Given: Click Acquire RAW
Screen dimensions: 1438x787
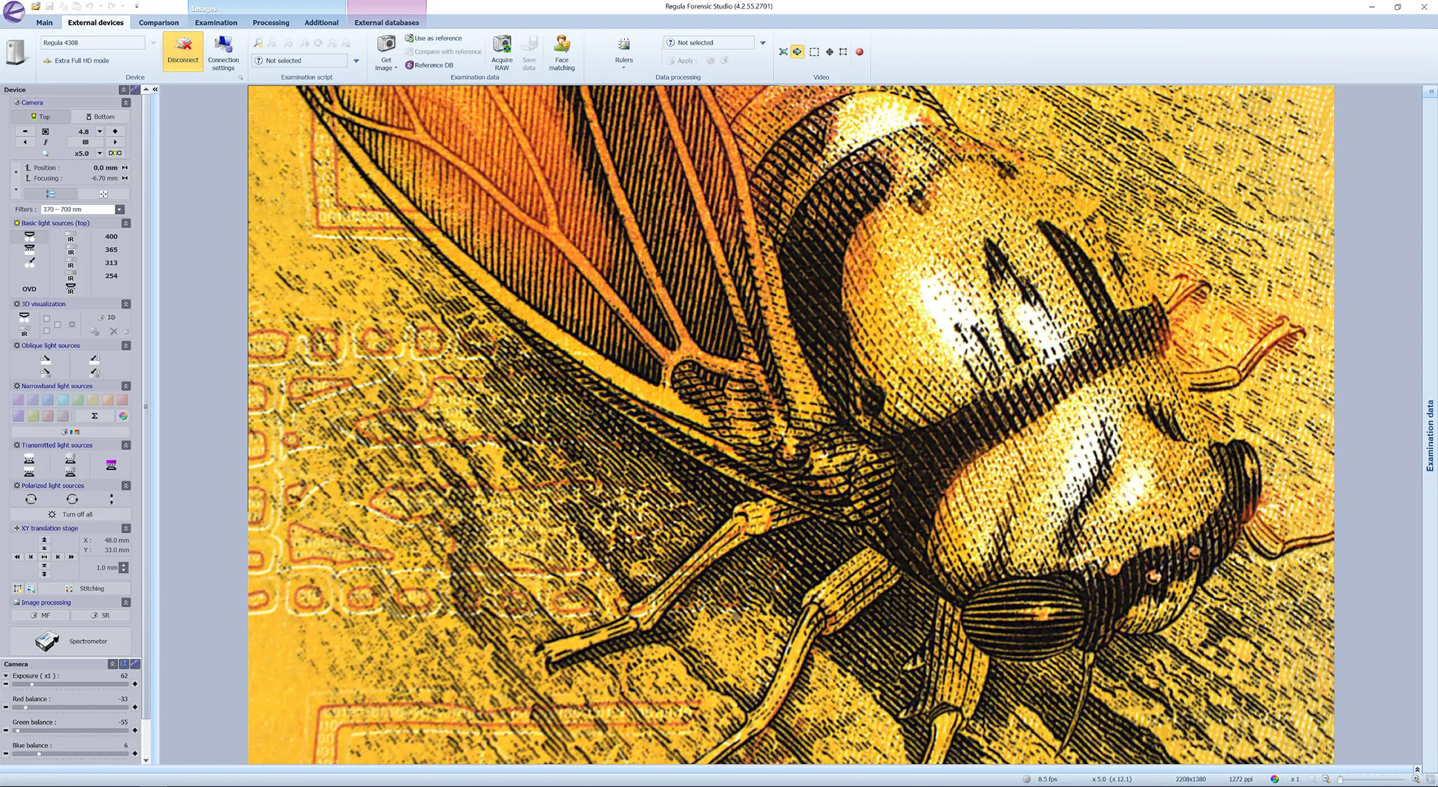Looking at the screenshot, I should pyautogui.click(x=502, y=53).
